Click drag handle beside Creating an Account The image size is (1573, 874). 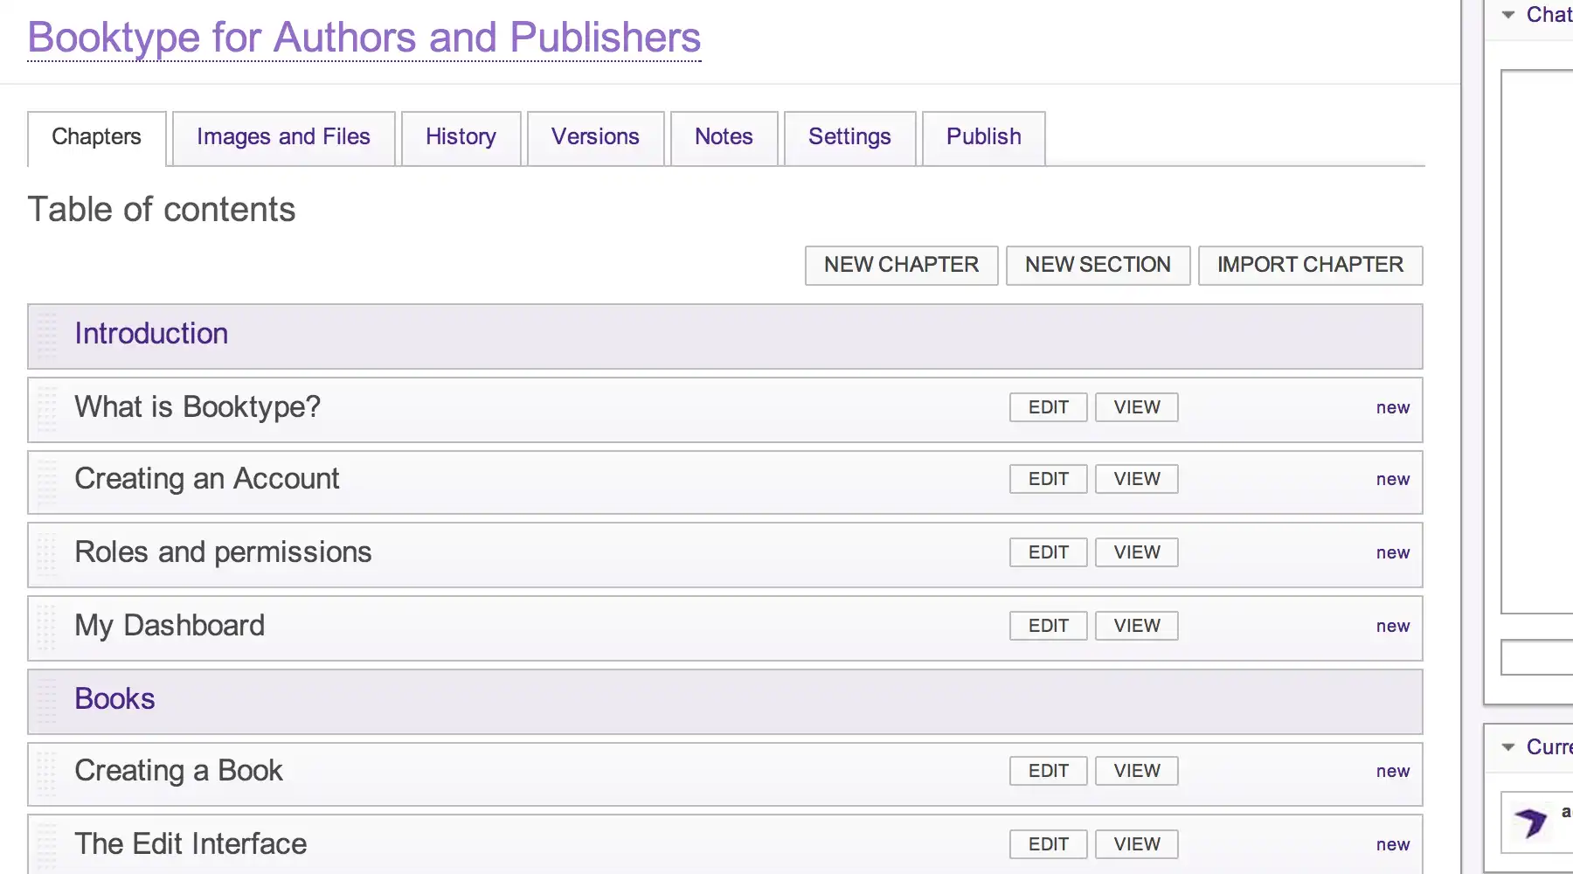pos(47,482)
